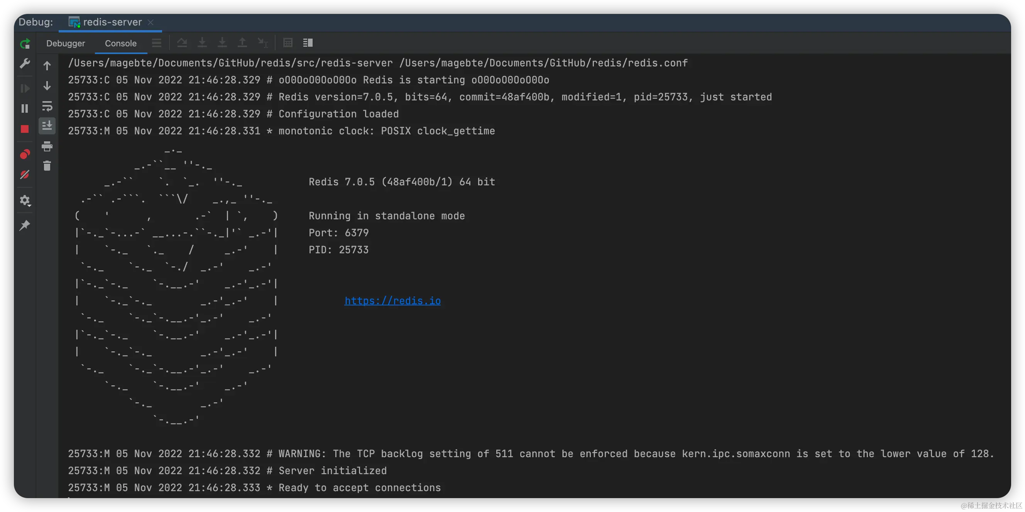Close the redis-server debug tab
Viewport: 1025px width, 512px height.
click(151, 23)
